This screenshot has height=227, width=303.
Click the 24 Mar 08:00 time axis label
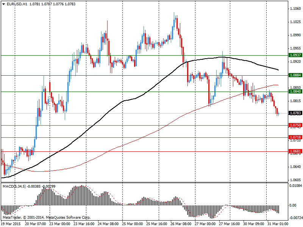(108, 224)
